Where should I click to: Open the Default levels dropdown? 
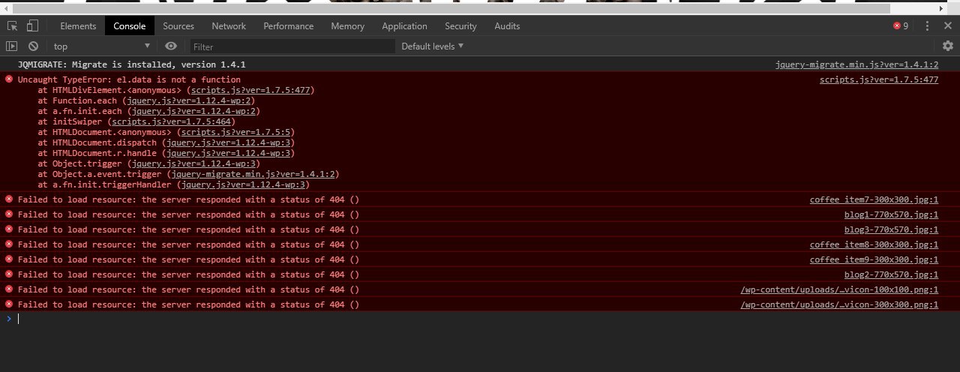pos(433,46)
